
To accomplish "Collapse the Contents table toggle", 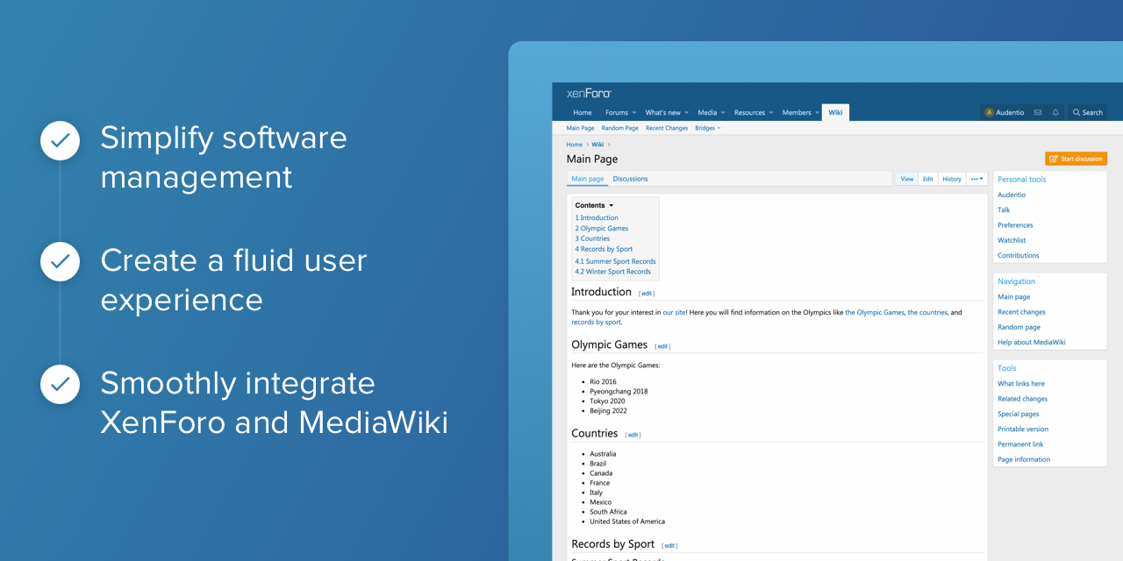I will click(612, 206).
